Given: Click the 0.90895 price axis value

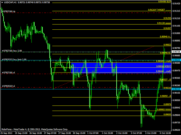Looking at the screenshot, I should pyautogui.click(x=176, y=41).
